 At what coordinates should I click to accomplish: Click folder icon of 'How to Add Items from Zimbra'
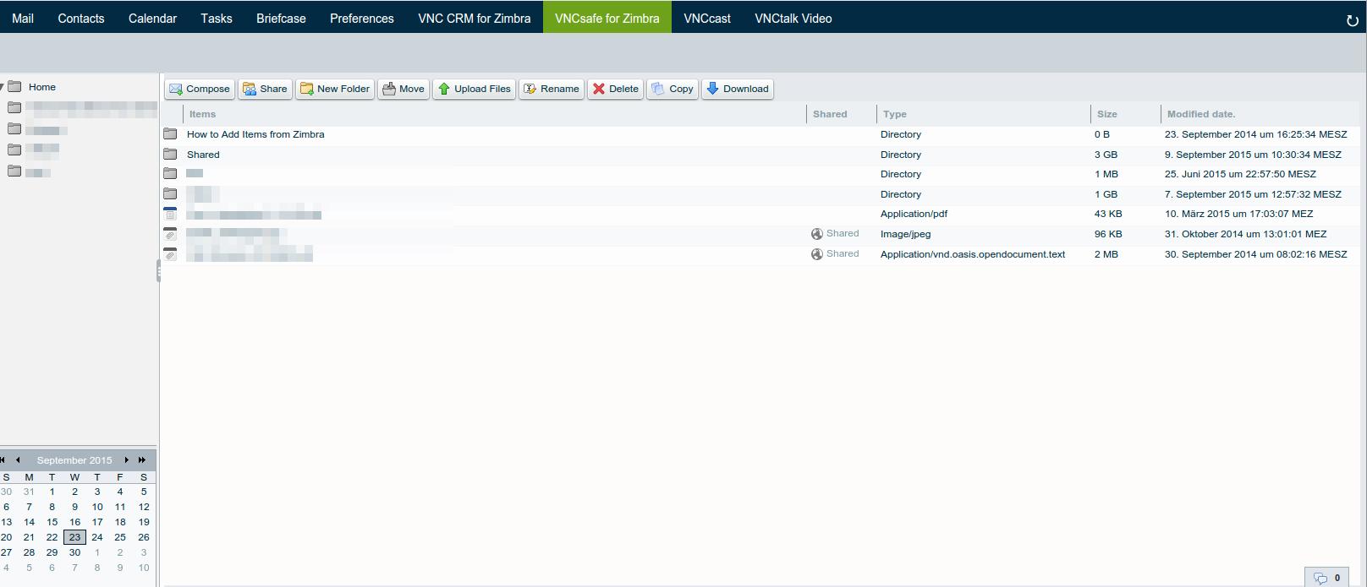(x=170, y=134)
